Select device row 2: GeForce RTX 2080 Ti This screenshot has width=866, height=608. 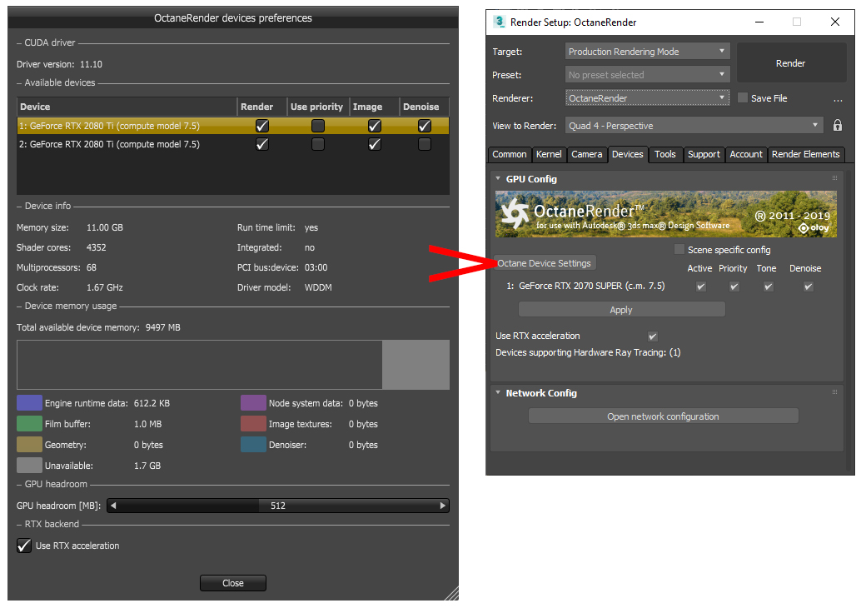(x=232, y=144)
